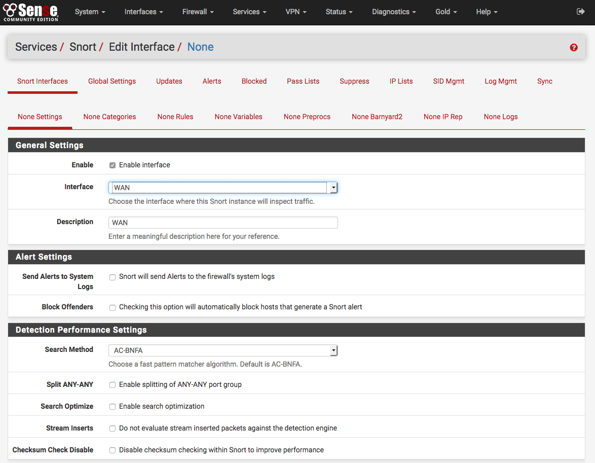Click the pfSense logo

(x=30, y=12)
